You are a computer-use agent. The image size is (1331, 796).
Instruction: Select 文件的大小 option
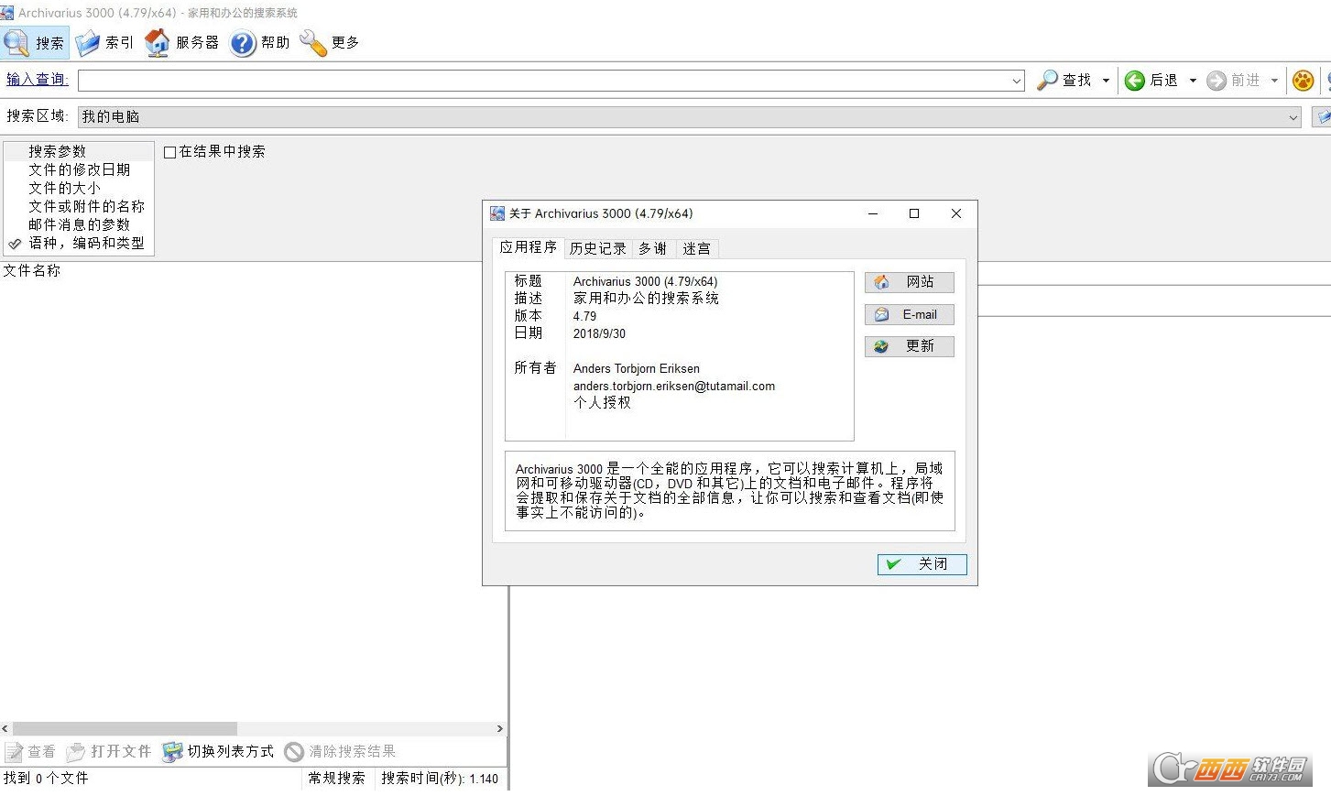[79, 188]
